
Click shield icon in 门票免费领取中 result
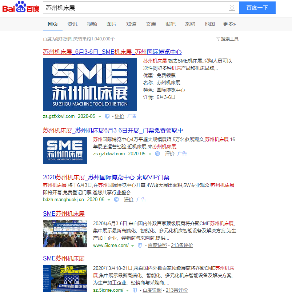[x=157, y=154]
